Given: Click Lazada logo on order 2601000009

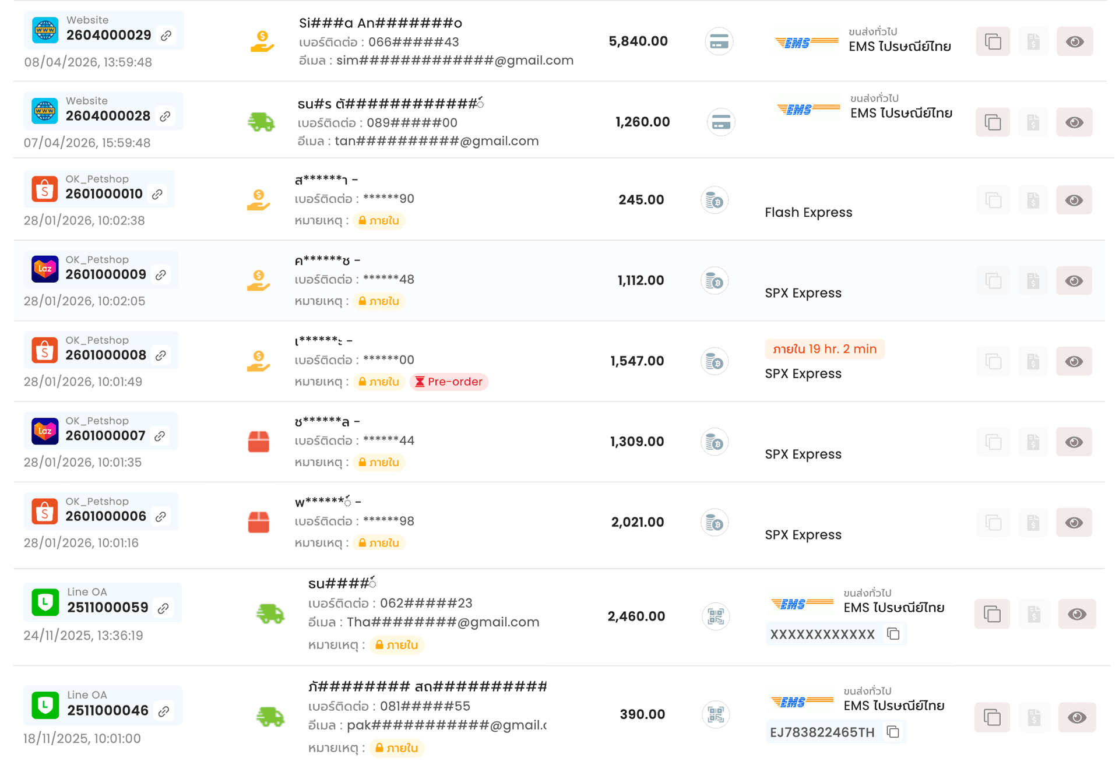Looking at the screenshot, I should [45, 269].
